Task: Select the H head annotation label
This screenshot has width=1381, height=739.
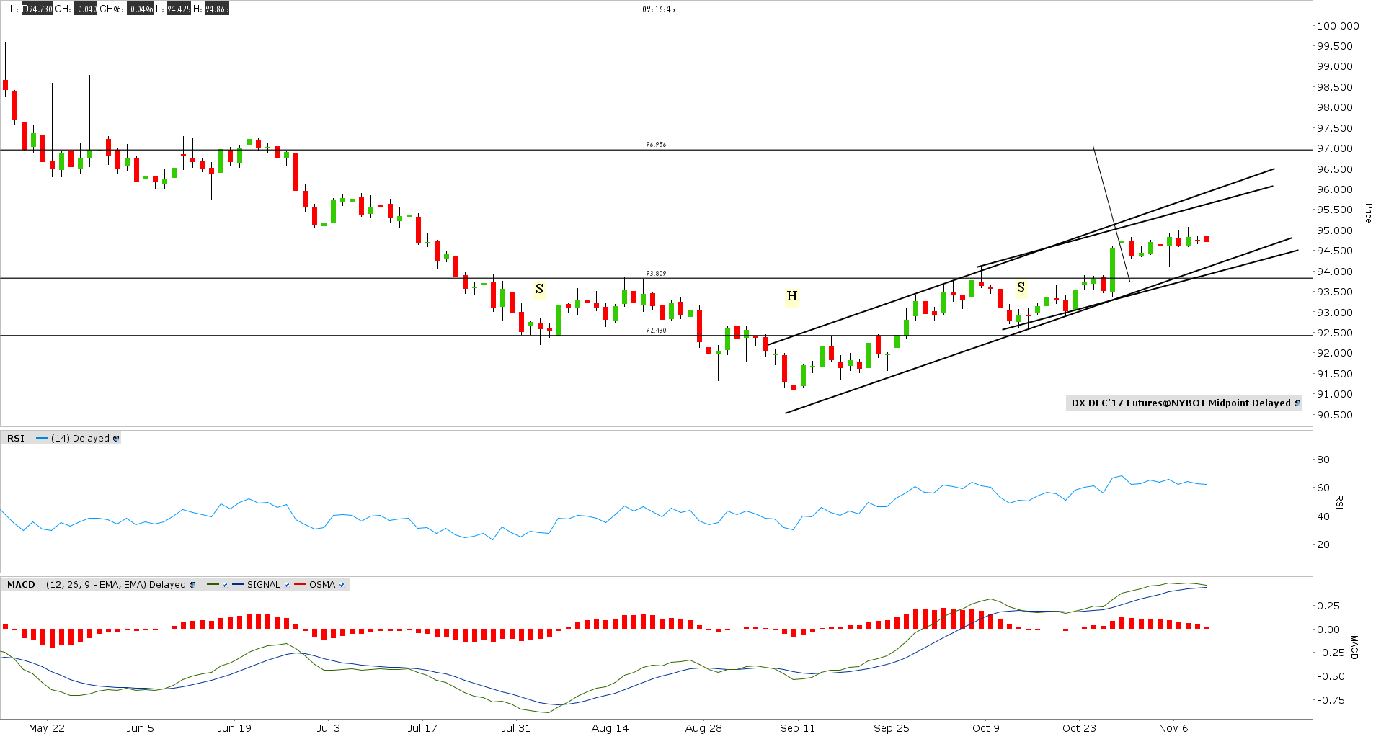Action: tap(792, 296)
